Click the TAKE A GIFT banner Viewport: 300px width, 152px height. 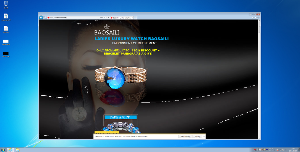(120, 117)
